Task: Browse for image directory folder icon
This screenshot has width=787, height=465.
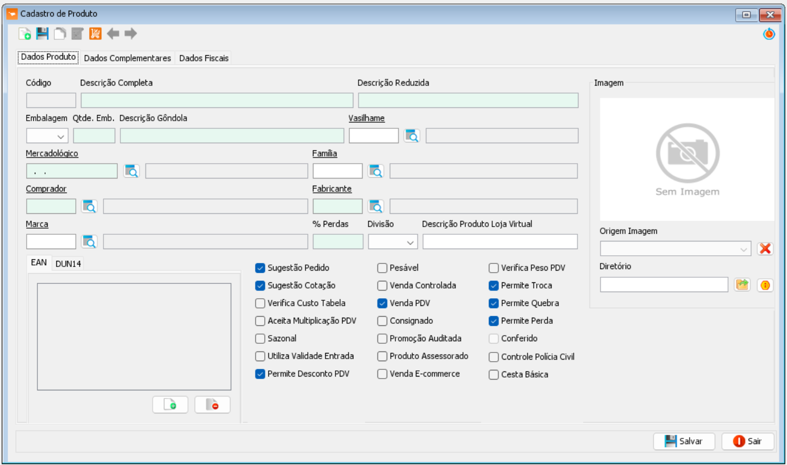Action: (x=742, y=285)
